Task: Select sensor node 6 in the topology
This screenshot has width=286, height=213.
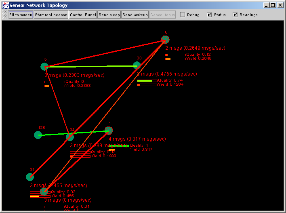Action: click(165, 40)
